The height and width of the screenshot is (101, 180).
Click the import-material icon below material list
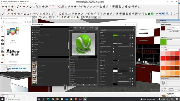coord(78,85)
